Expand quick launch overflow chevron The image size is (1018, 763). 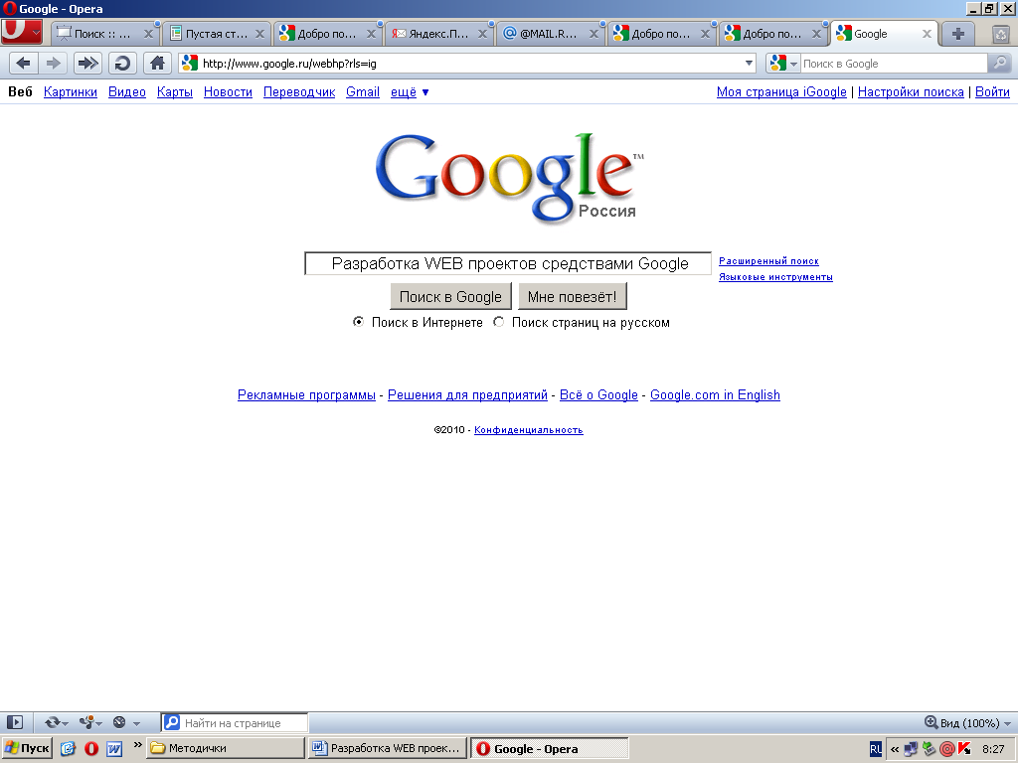point(137,745)
